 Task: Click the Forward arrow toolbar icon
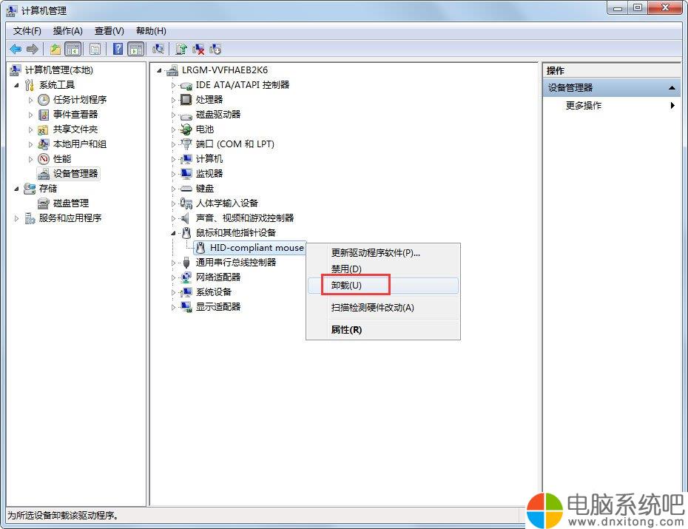tap(33, 49)
